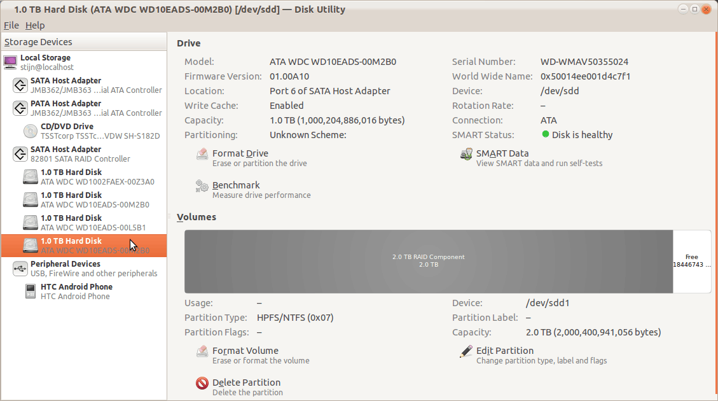The height and width of the screenshot is (401, 718).
Task: Click the SMART Data icon
Action: (x=466, y=154)
